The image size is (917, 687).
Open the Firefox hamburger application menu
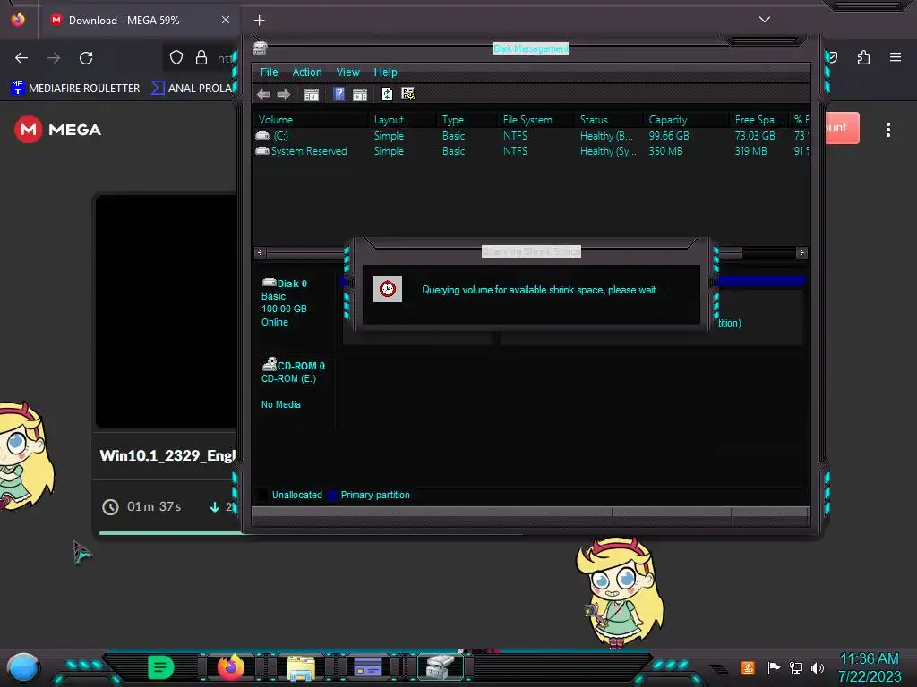click(896, 57)
